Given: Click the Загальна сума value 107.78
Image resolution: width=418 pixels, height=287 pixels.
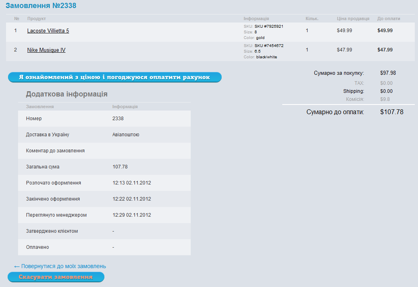Looking at the screenshot, I should [120, 166].
